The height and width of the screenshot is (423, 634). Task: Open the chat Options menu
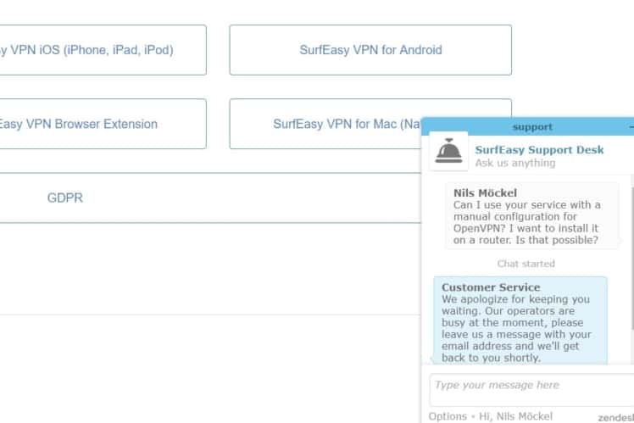(x=448, y=416)
